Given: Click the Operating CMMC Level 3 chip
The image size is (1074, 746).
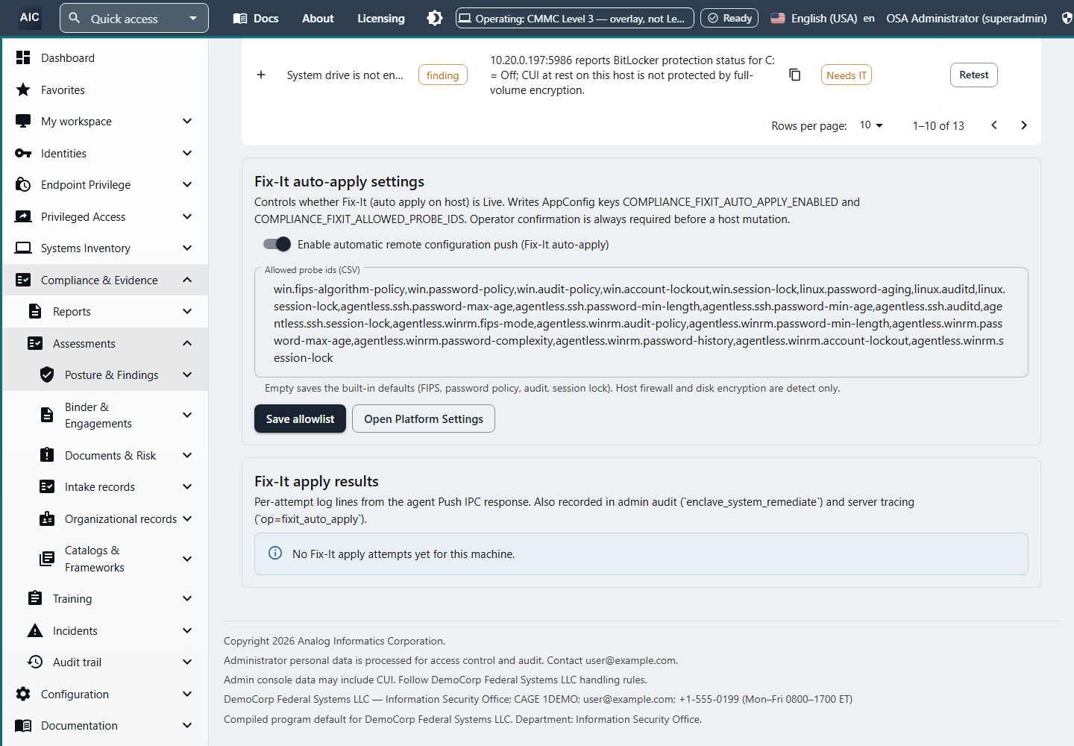Looking at the screenshot, I should (575, 18).
